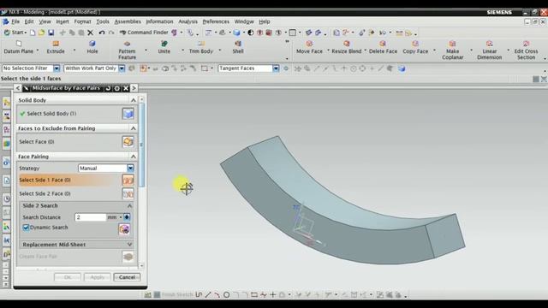Select the Extrude tool

(x=56, y=47)
